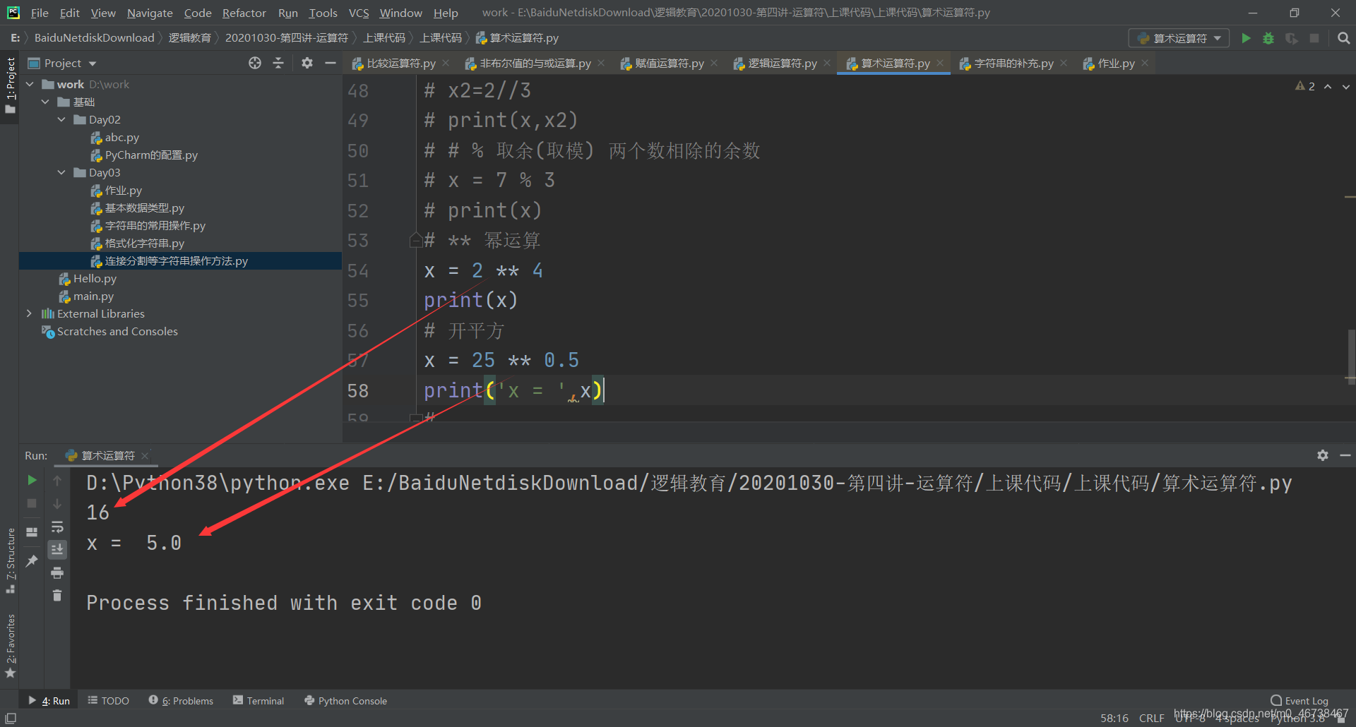Hide the Run tool window
This screenshot has height=727, width=1356.
[1345, 455]
